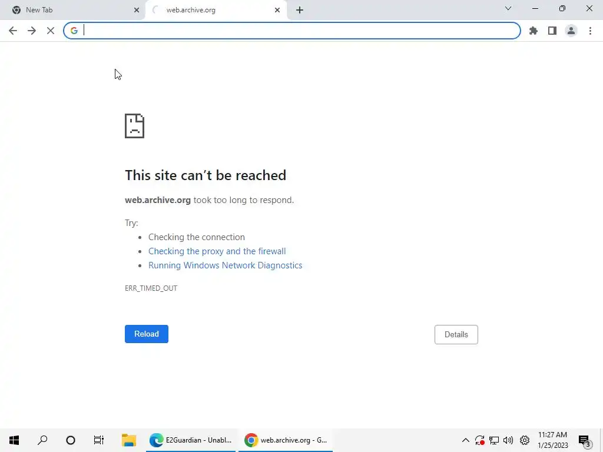The image size is (603, 452).
Task: Open the Windows Start menu
Action: pos(14,440)
